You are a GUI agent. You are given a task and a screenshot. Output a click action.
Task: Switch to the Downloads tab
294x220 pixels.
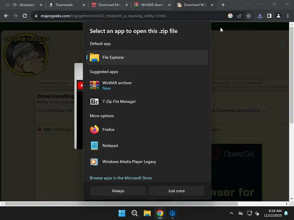[64, 5]
